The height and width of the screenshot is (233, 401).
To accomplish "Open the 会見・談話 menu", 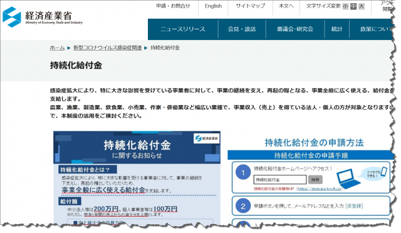I will (242, 29).
